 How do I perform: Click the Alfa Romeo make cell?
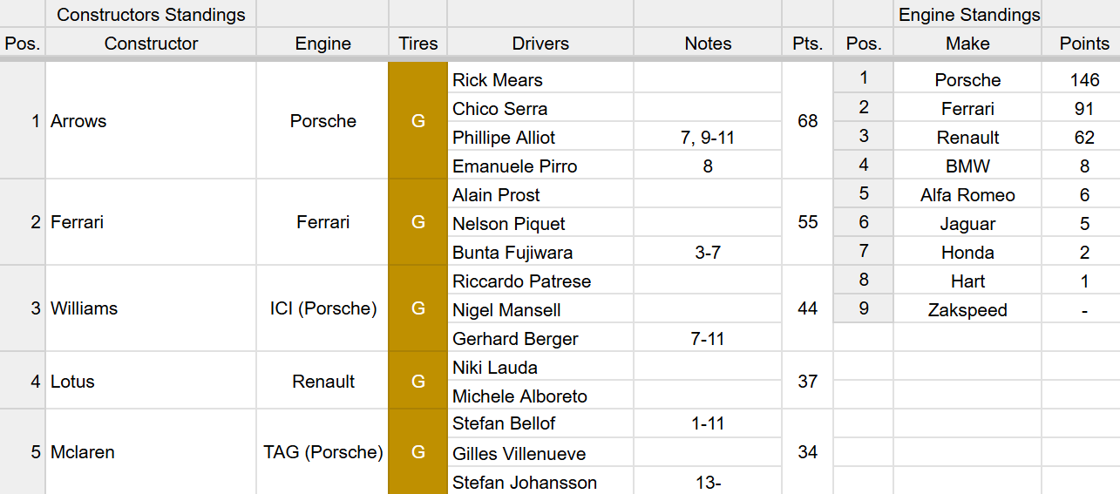(x=967, y=194)
